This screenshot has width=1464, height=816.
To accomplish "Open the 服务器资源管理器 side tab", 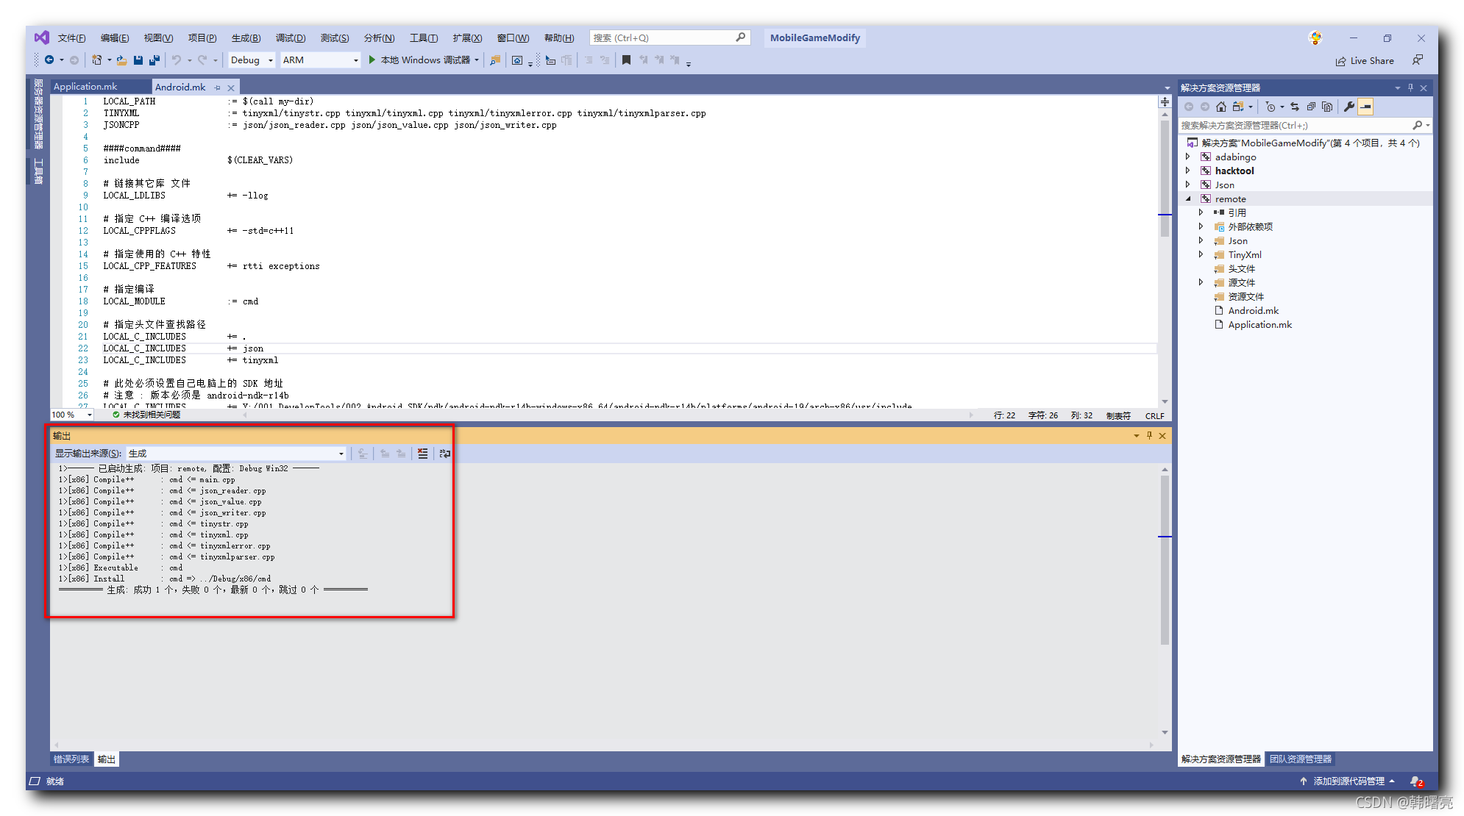I will click(38, 114).
